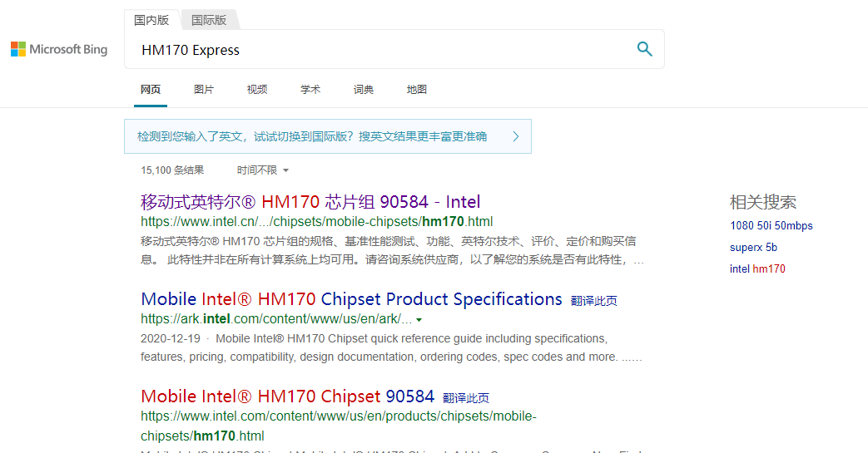The width and height of the screenshot is (868, 453).
Task: Open 移动式英特尔 HM170 芯片组 90584 result
Action: [310, 202]
